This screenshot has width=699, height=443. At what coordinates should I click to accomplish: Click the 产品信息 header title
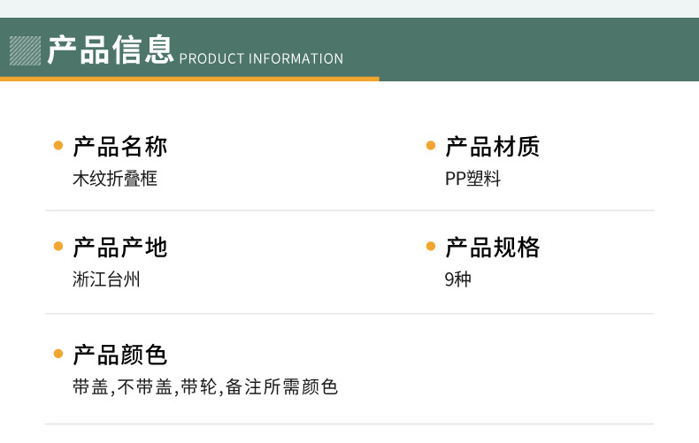coord(111,50)
